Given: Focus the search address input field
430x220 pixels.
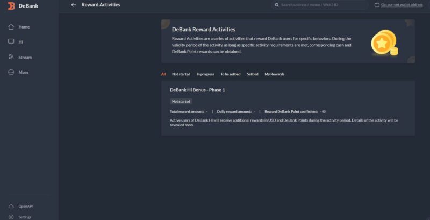Looking at the screenshot, I should click(x=320, y=5).
